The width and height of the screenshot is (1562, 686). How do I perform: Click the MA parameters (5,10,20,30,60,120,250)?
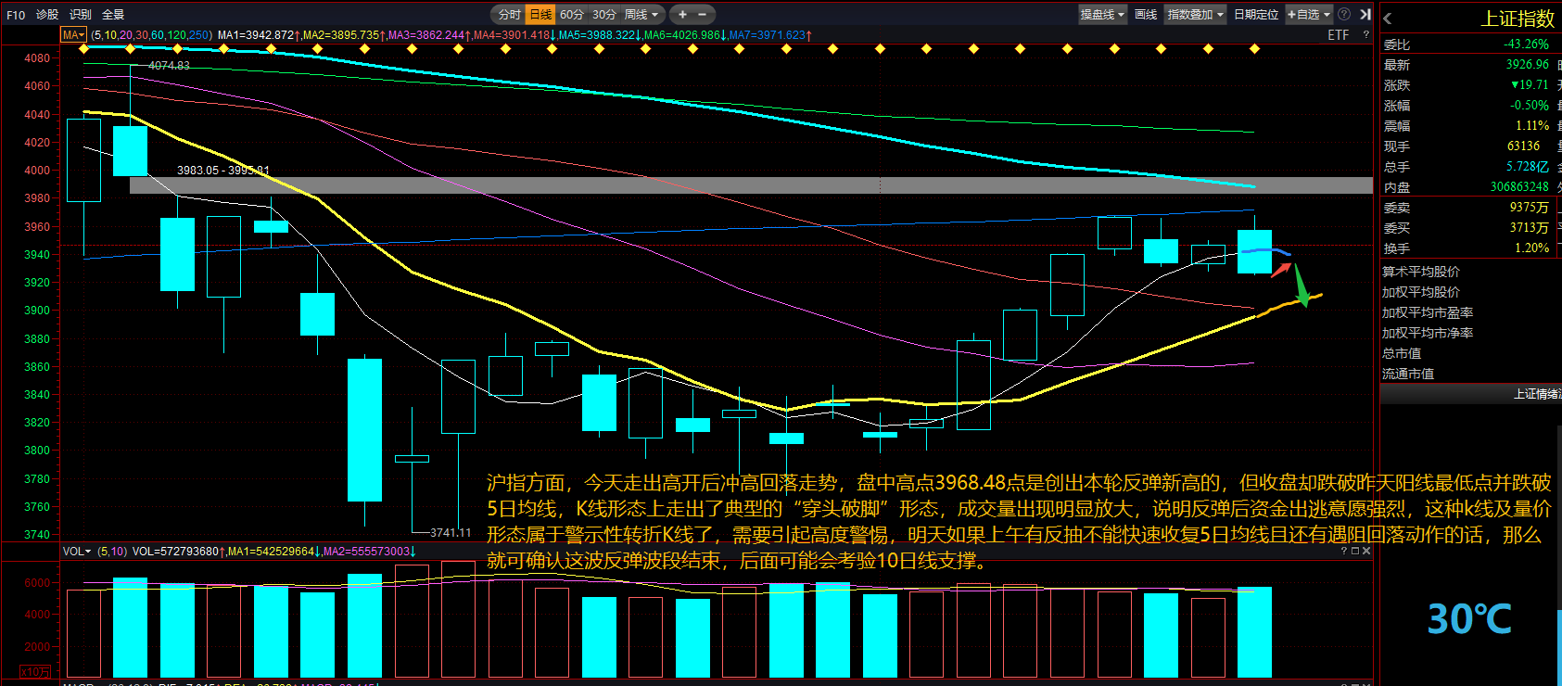[152, 35]
